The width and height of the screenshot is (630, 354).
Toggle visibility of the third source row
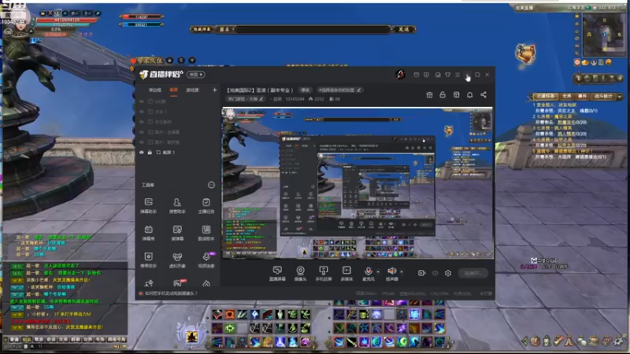(142, 122)
